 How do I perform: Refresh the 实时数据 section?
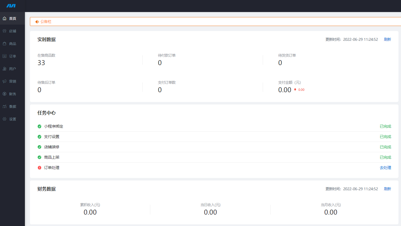(x=387, y=39)
